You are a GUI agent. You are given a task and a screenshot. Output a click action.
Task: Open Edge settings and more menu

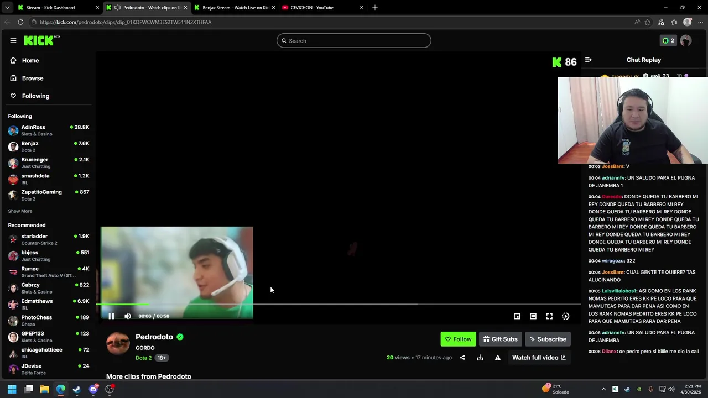pos(699,22)
